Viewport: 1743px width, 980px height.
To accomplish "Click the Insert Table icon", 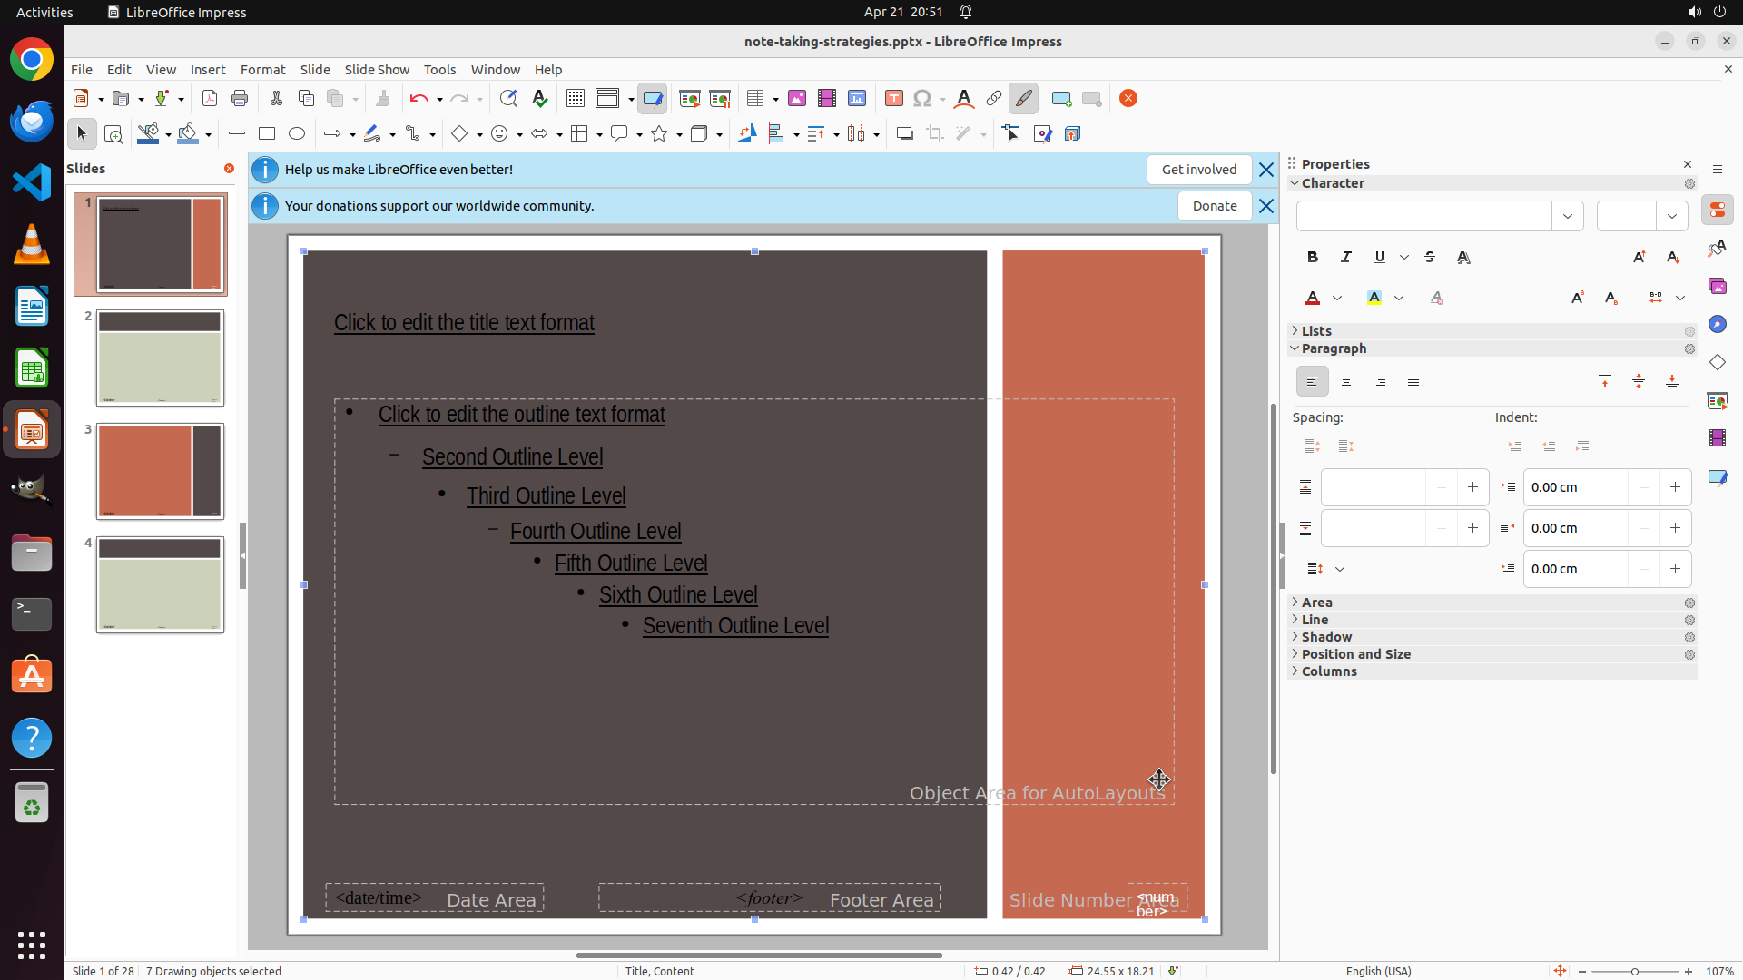I will pos(755,99).
